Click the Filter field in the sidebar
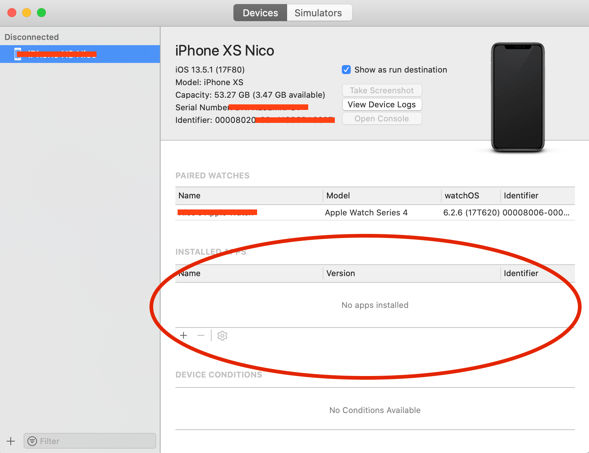 coord(90,441)
